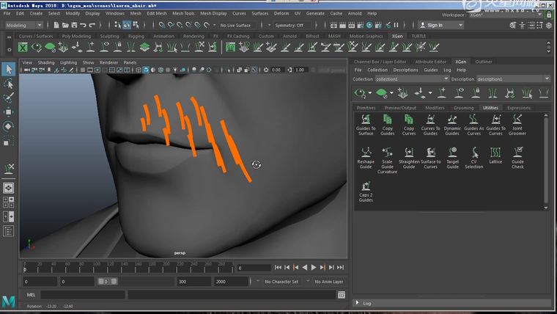Toggle the No Live Surface field
The height and width of the screenshot is (314, 557).
[236, 25]
